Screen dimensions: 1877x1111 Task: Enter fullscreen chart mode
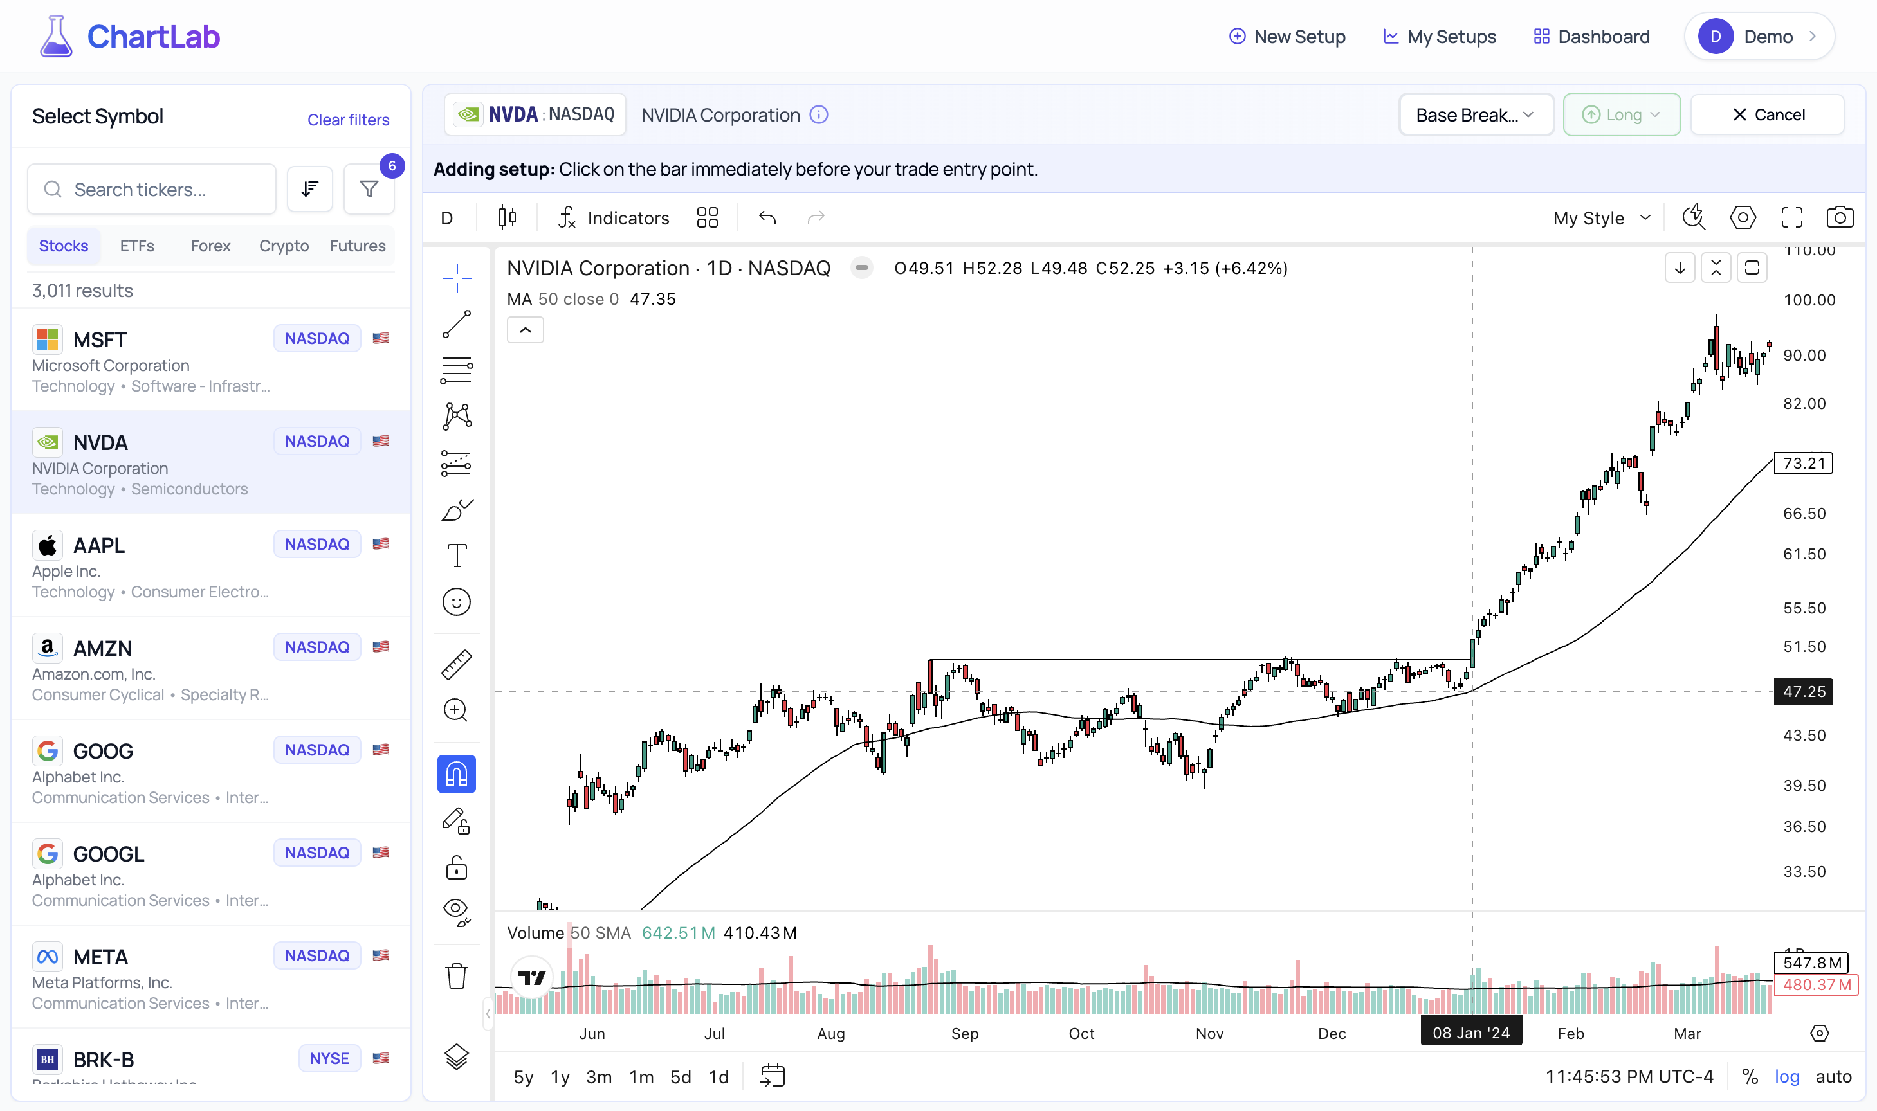click(1791, 218)
